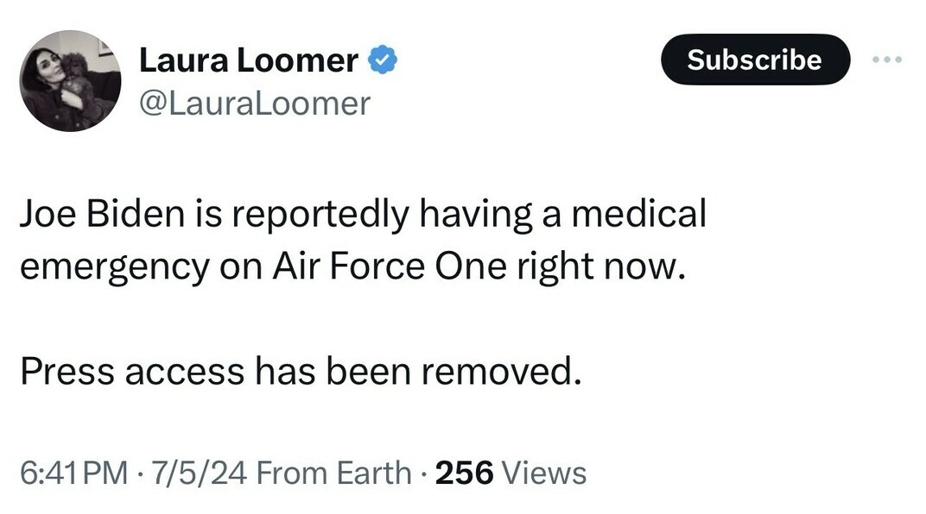
Task: Click the "Views" label
Action: tap(543, 473)
